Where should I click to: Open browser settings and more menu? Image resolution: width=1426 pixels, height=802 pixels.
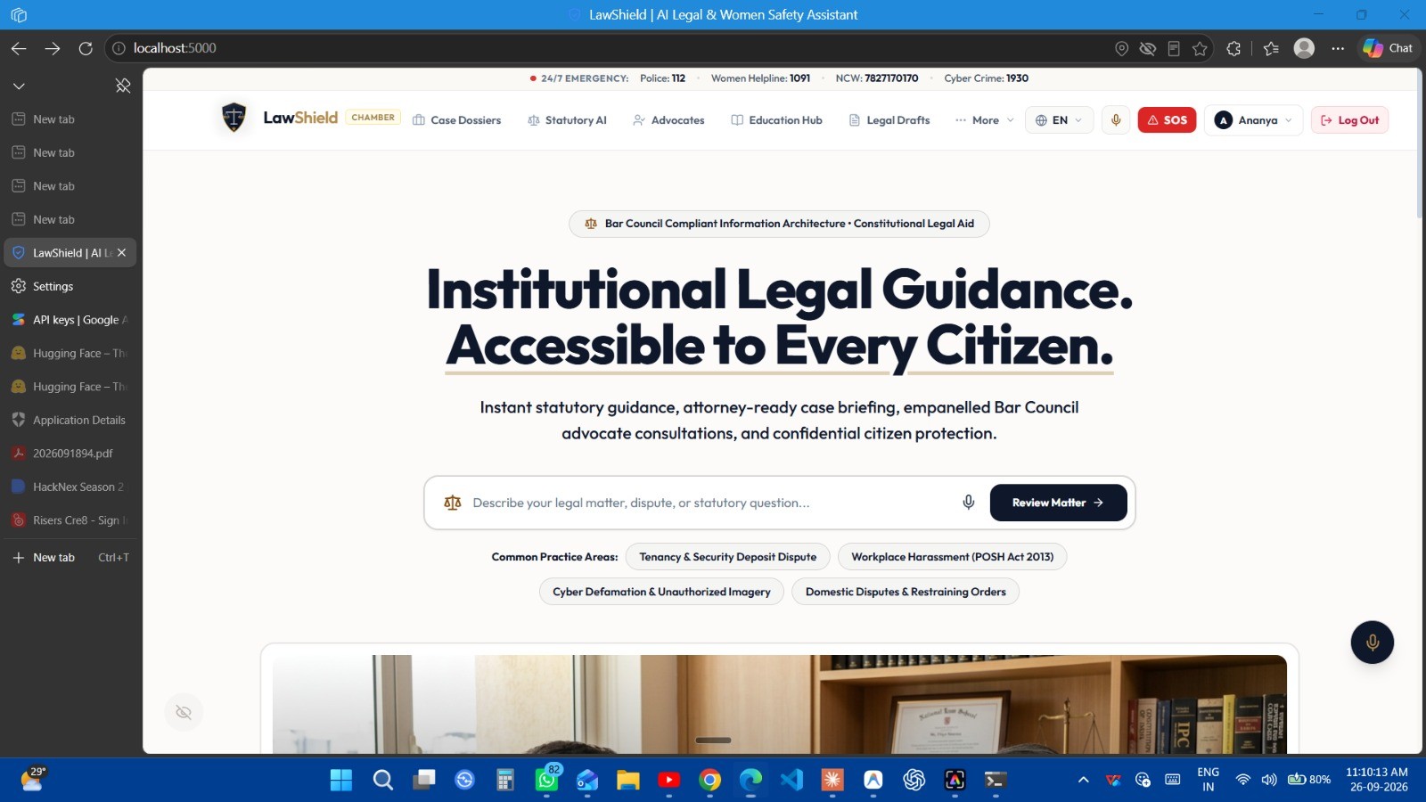(1338, 48)
